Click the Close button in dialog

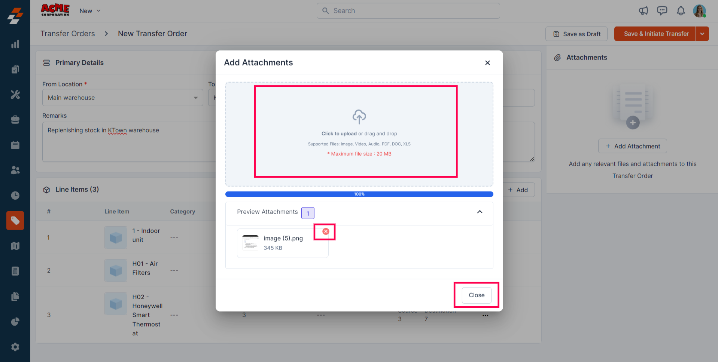click(477, 295)
